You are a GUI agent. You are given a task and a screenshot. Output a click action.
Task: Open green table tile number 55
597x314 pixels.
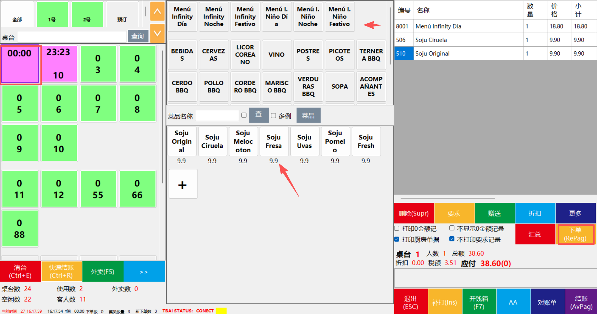pos(98,189)
